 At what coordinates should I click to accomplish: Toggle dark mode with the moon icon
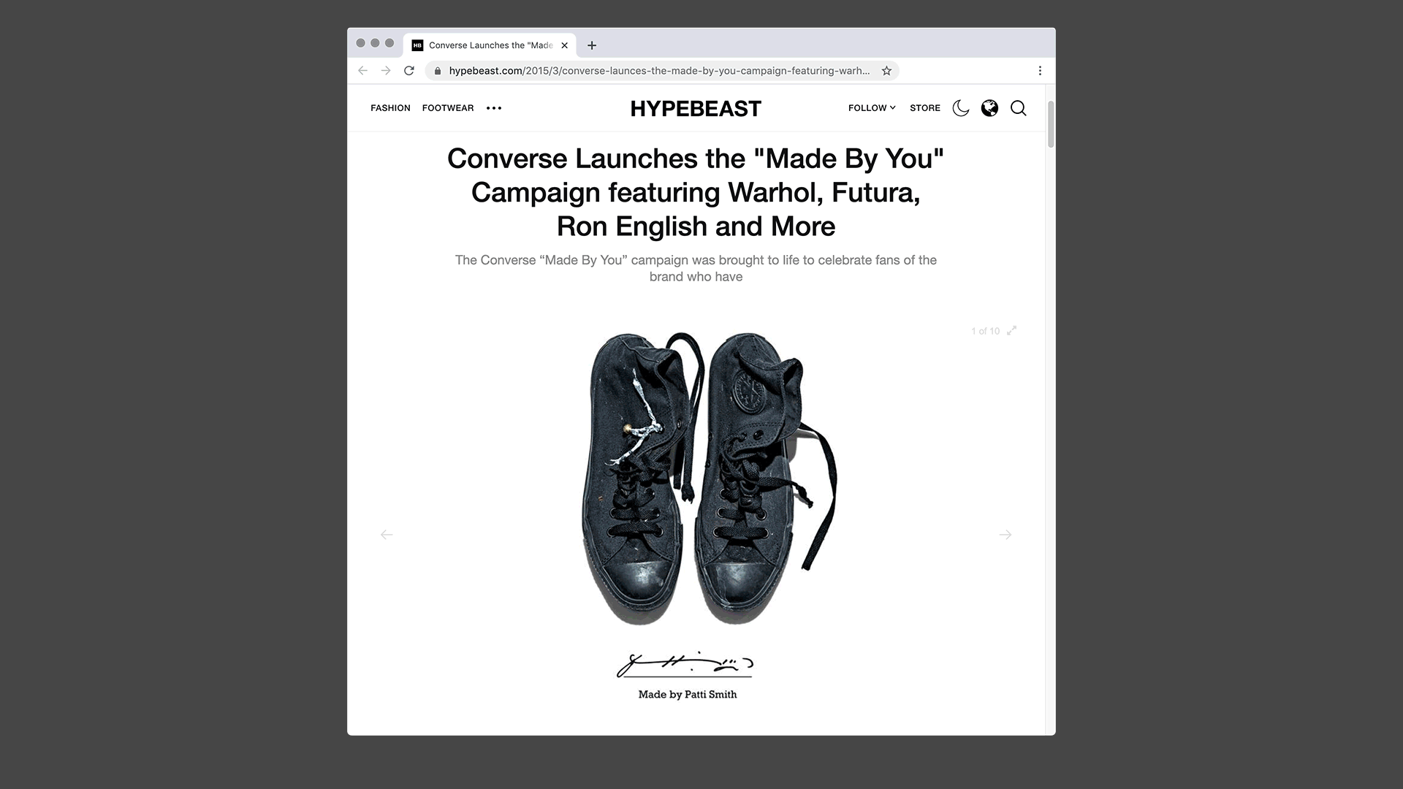(x=961, y=108)
